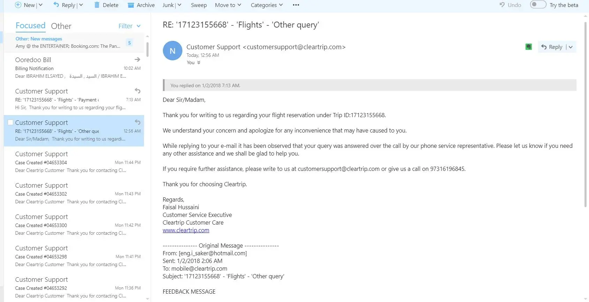Select the Focused inbox tab
The image size is (589, 302).
point(30,26)
